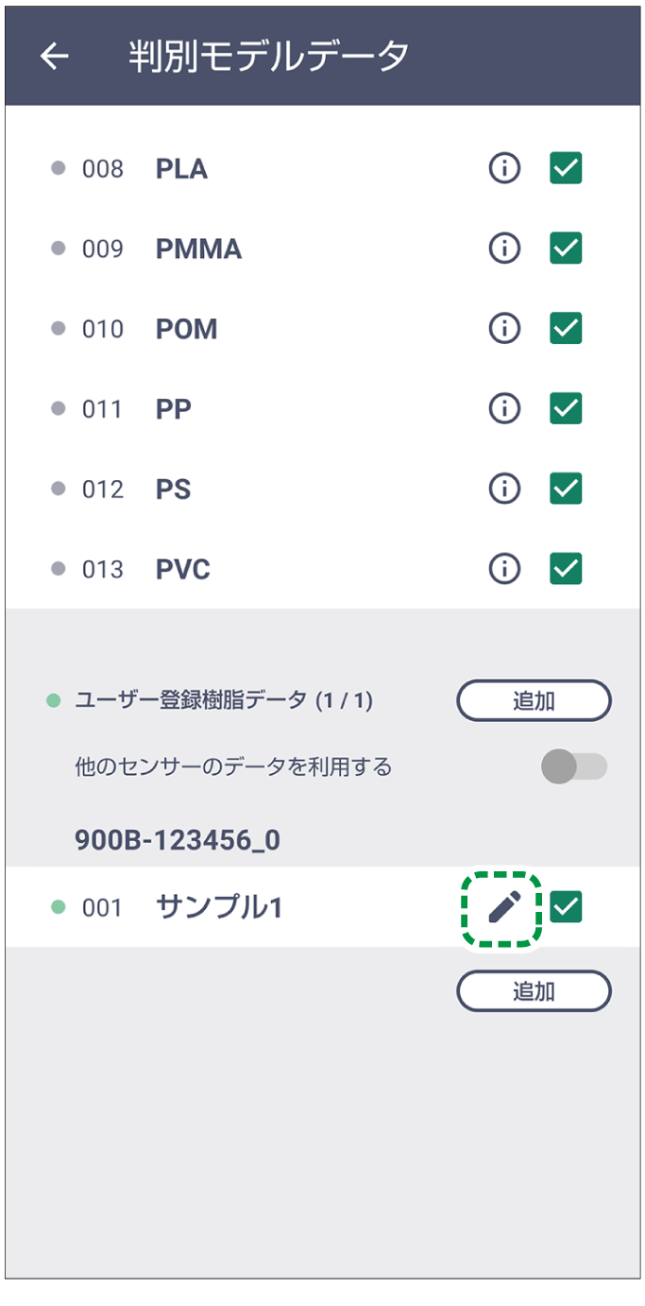Uncheck the PP checkbox
The width and height of the screenshot is (645, 1306).
coord(566,408)
